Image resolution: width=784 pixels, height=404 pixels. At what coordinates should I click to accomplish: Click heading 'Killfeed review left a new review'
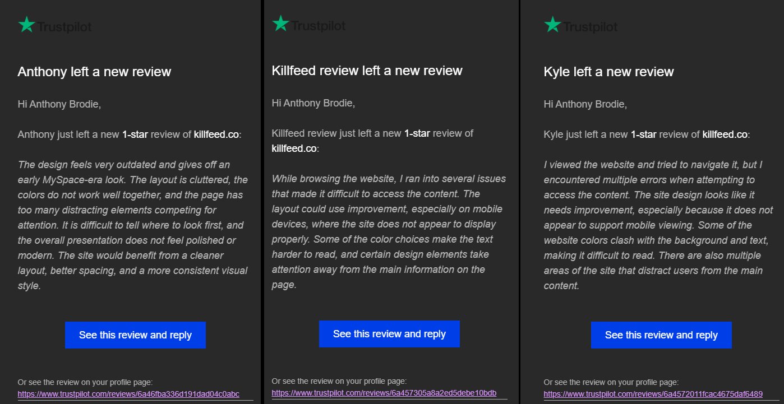(x=367, y=71)
